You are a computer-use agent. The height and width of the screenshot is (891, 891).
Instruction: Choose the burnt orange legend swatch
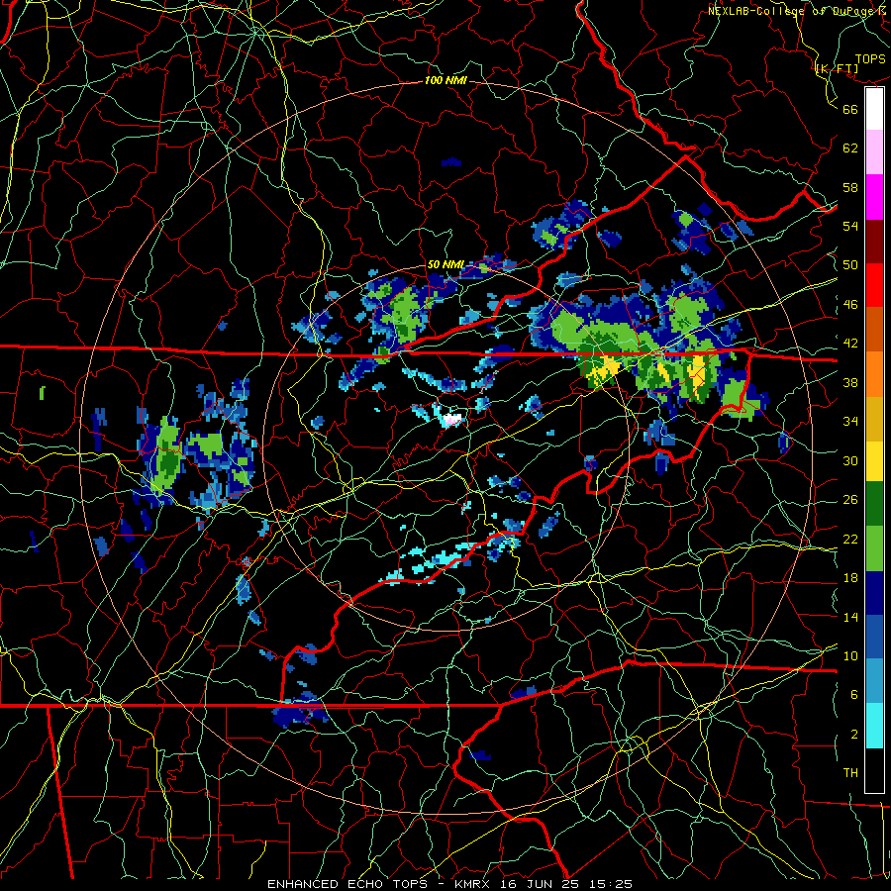click(x=874, y=329)
